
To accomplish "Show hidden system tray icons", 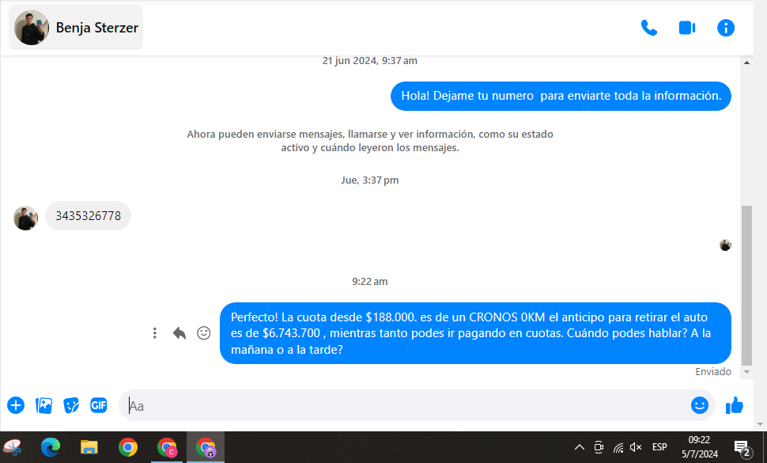I will point(579,447).
